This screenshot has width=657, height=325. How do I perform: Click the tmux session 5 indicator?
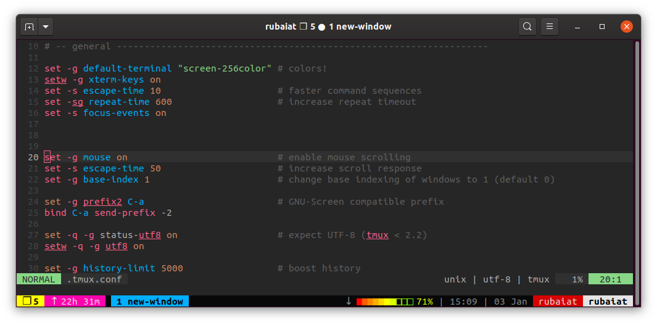[x=30, y=302]
